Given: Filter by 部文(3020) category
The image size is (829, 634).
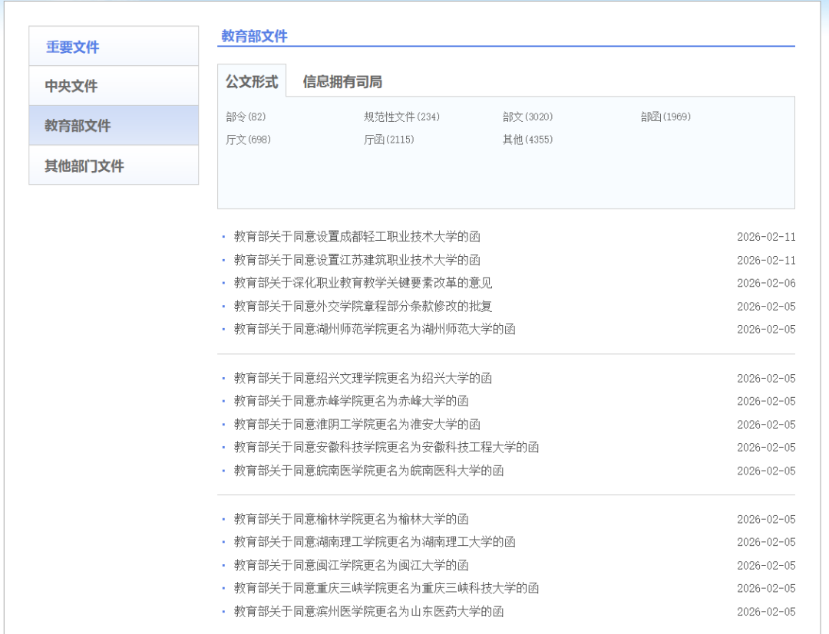Looking at the screenshot, I should (x=527, y=117).
